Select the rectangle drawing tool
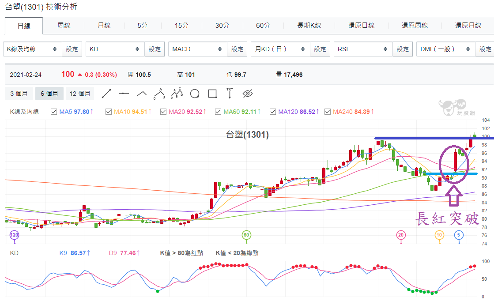The height and width of the screenshot is (301, 494). [212, 94]
